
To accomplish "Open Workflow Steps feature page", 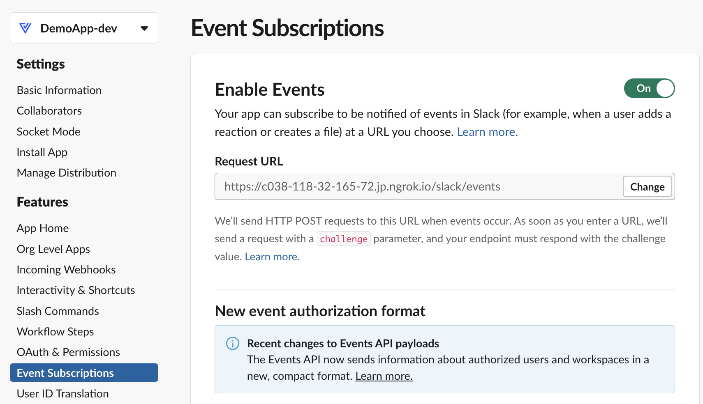I will tap(55, 332).
